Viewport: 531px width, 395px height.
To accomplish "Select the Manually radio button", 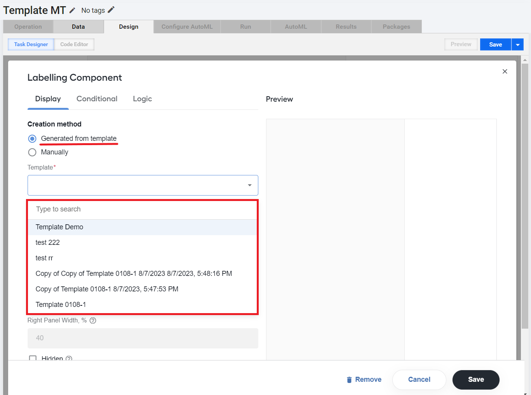I will (x=32, y=152).
